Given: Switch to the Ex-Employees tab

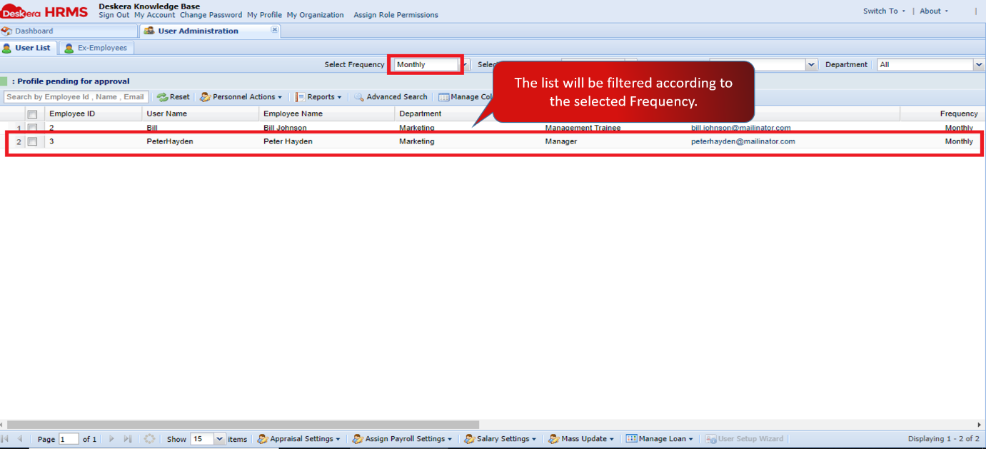Looking at the screenshot, I should pos(96,48).
